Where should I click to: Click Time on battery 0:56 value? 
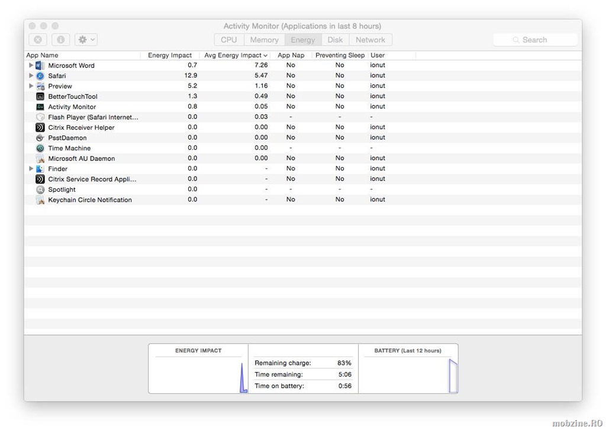coord(345,386)
